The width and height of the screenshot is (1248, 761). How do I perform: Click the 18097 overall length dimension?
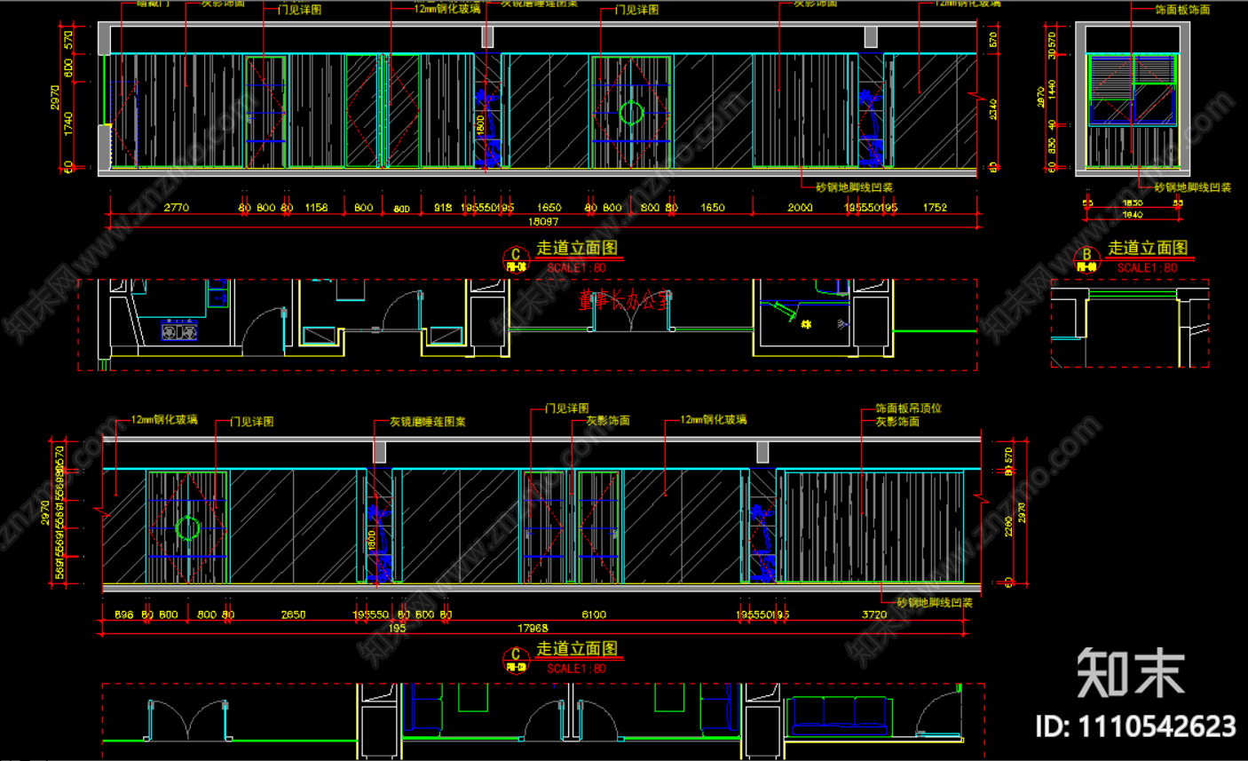543,222
